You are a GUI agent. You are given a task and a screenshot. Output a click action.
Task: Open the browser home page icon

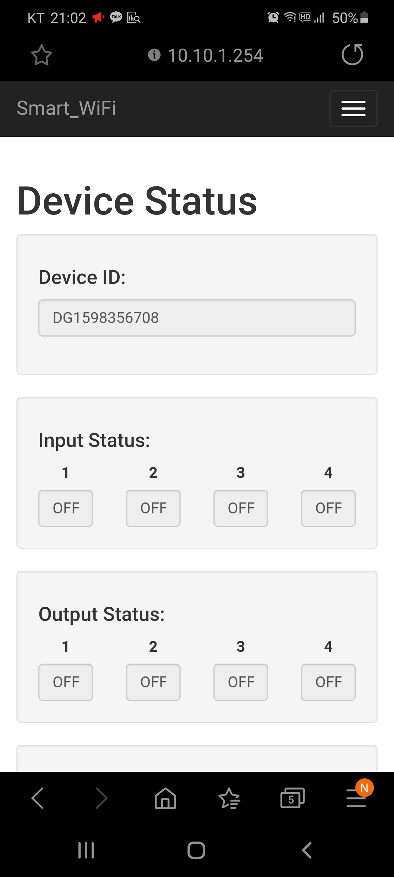pos(166,798)
